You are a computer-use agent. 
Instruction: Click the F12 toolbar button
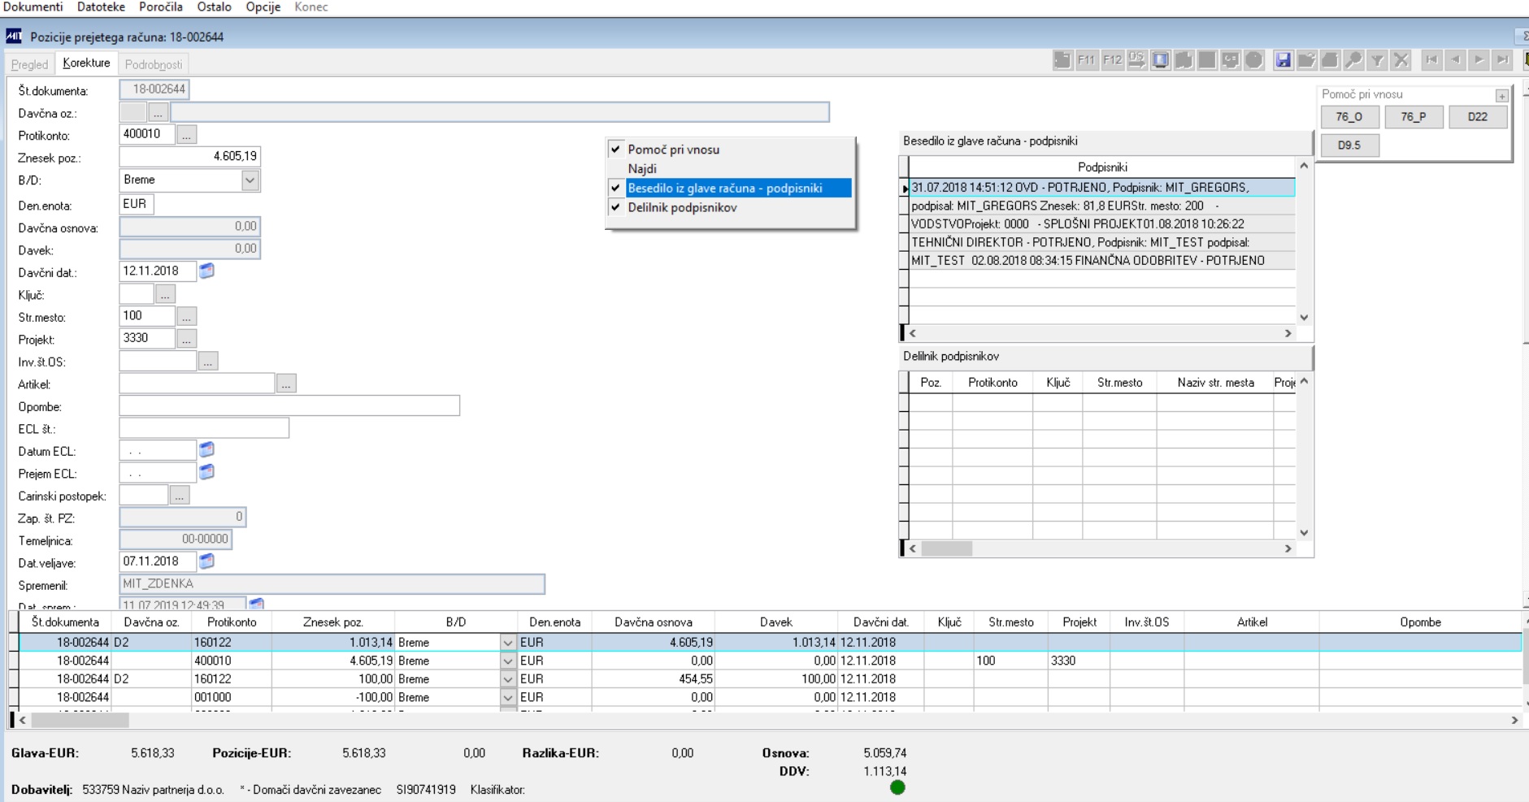(1112, 60)
